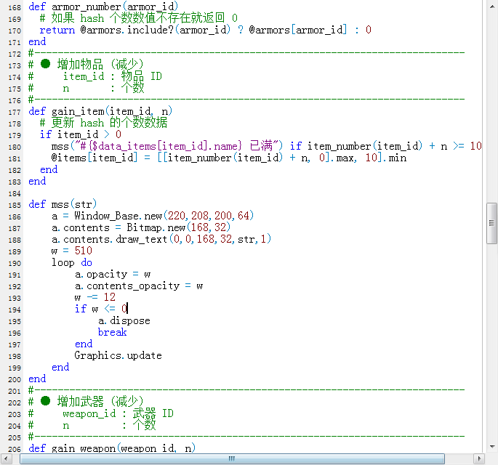Click 'end' on line 171
498x465 pixels.
(37, 42)
